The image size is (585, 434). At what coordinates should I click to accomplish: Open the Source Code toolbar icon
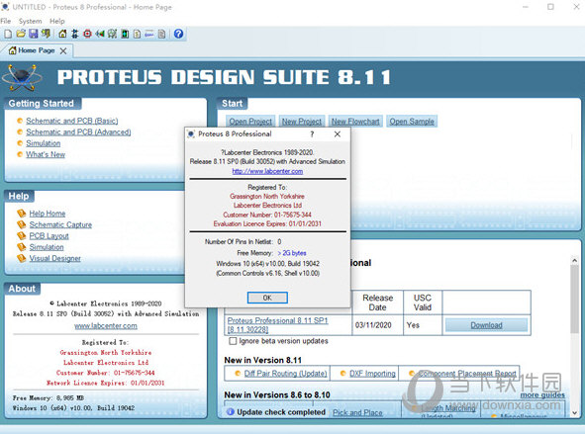(x=149, y=34)
